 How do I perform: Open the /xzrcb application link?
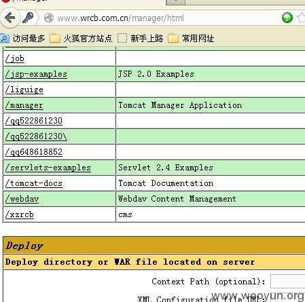point(20,214)
